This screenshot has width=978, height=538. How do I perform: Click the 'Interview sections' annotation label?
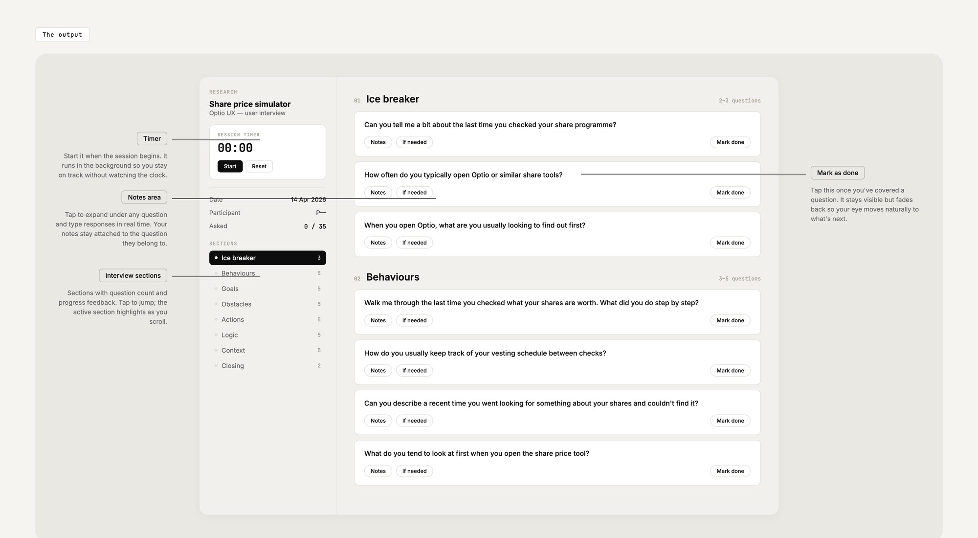point(133,275)
